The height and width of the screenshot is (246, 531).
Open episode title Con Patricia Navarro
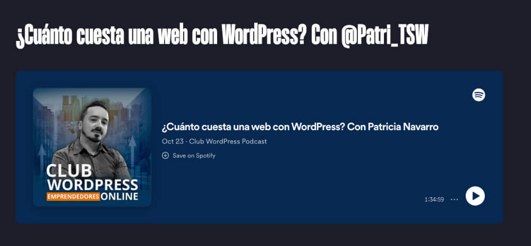pos(300,127)
